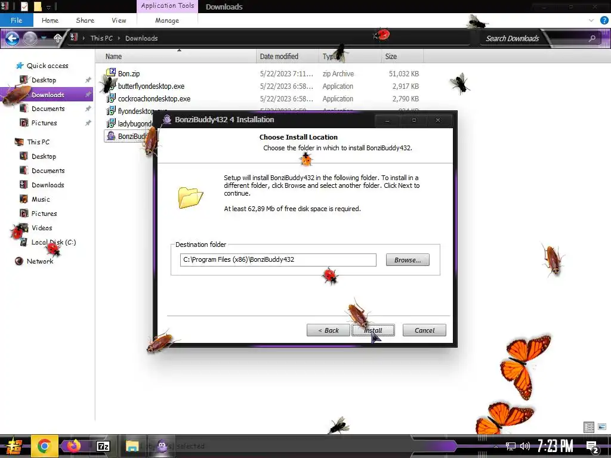Click Browse to choose another folder

[408, 260]
